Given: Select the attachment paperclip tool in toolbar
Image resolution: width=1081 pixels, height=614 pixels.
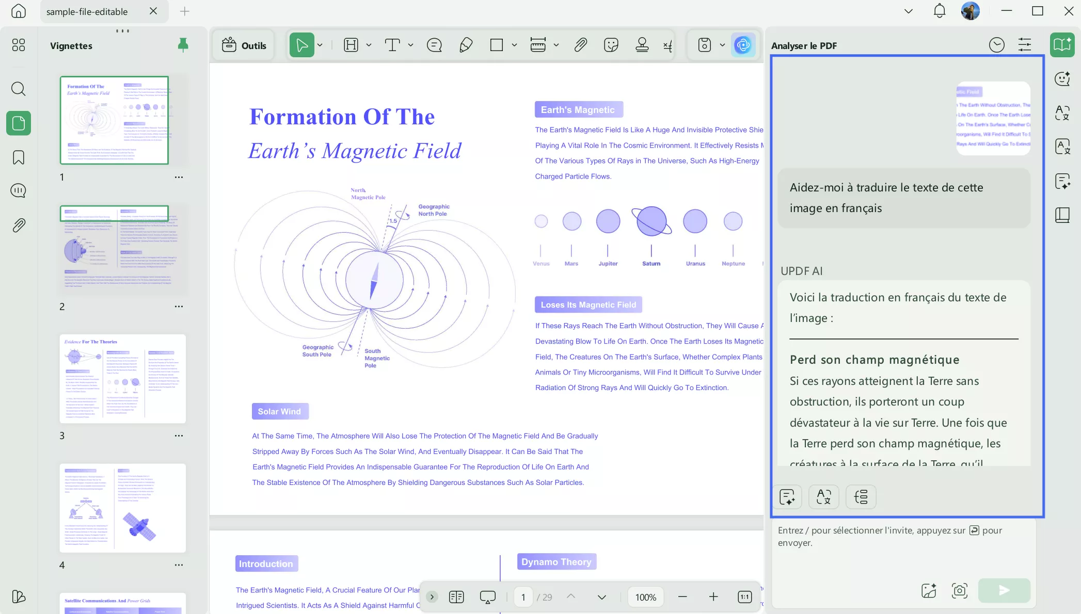Looking at the screenshot, I should click(x=580, y=45).
